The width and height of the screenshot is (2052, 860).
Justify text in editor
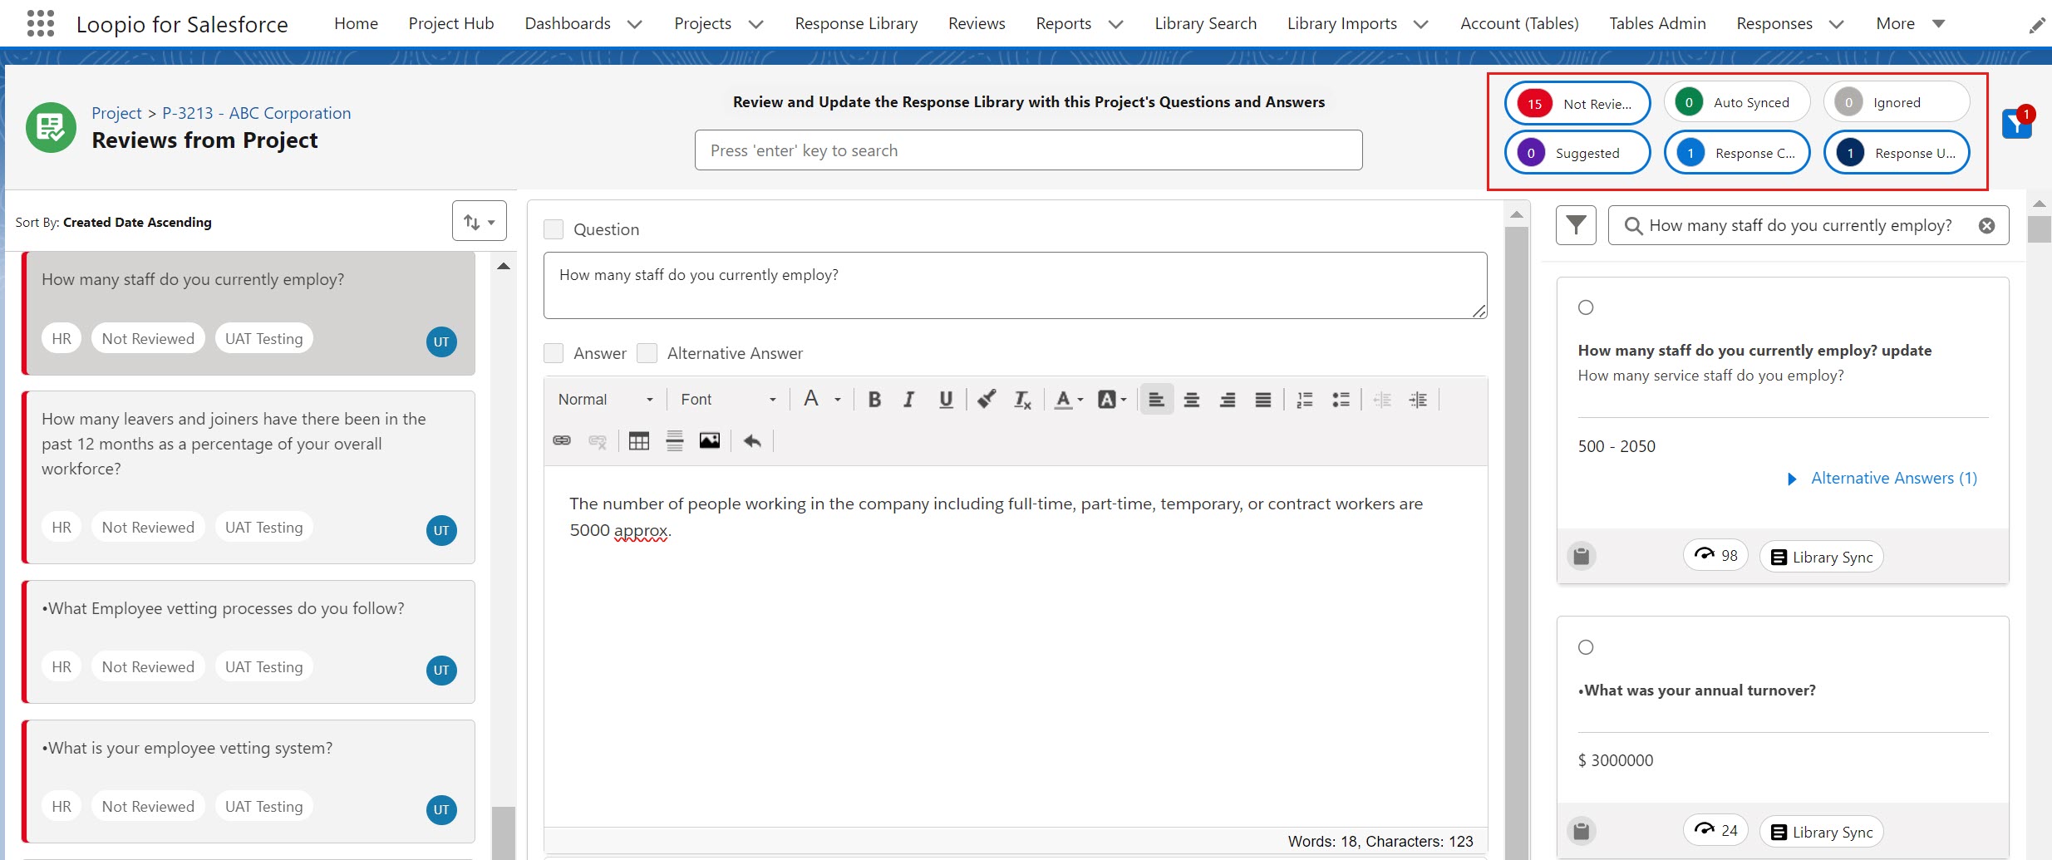coord(1263,400)
